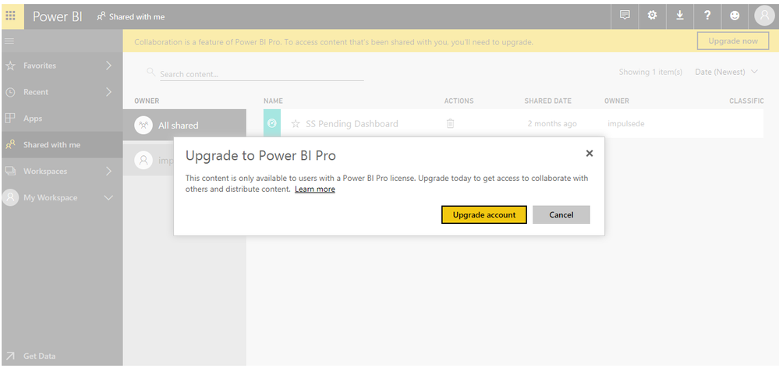The height and width of the screenshot is (372, 779).
Task: Click the Shared with me people icon in sidebar
Action: tap(10, 145)
